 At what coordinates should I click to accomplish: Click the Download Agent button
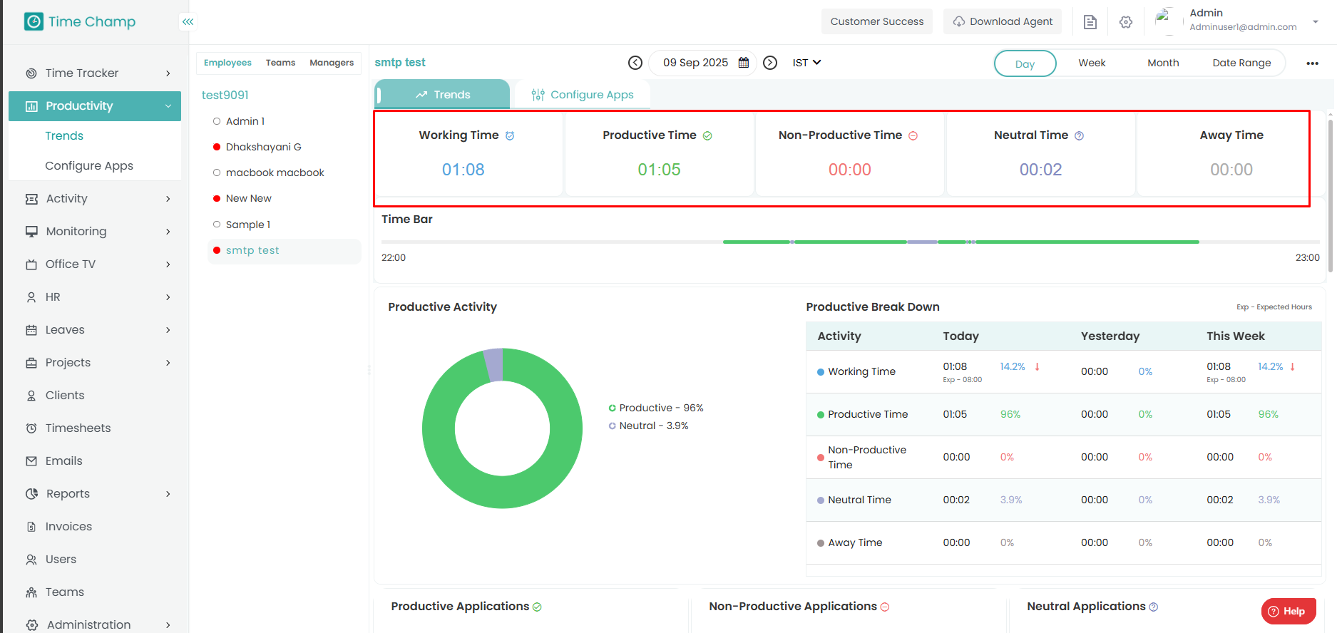click(1003, 21)
